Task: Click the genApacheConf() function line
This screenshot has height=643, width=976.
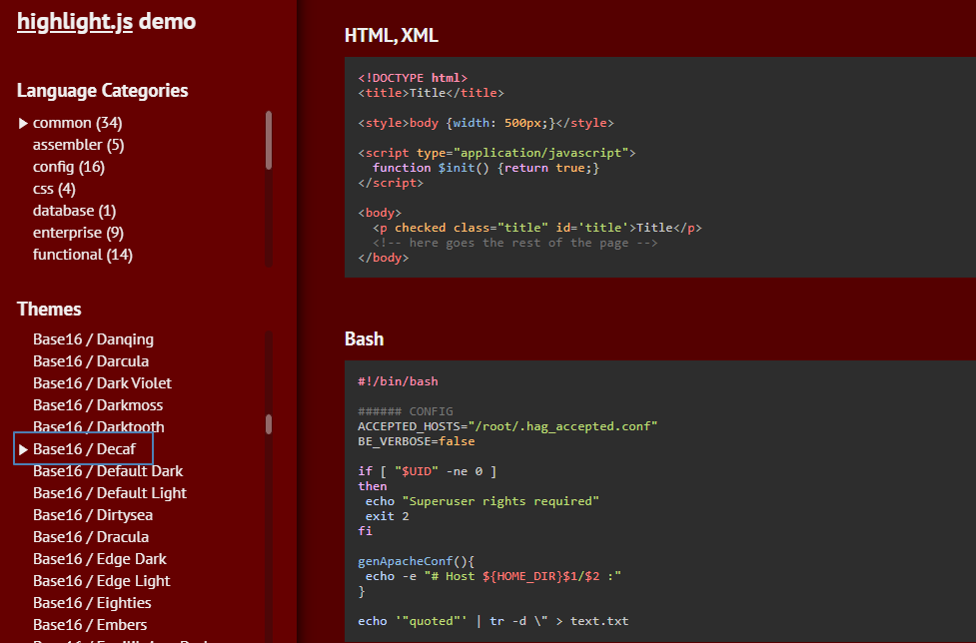Action: [x=416, y=561]
